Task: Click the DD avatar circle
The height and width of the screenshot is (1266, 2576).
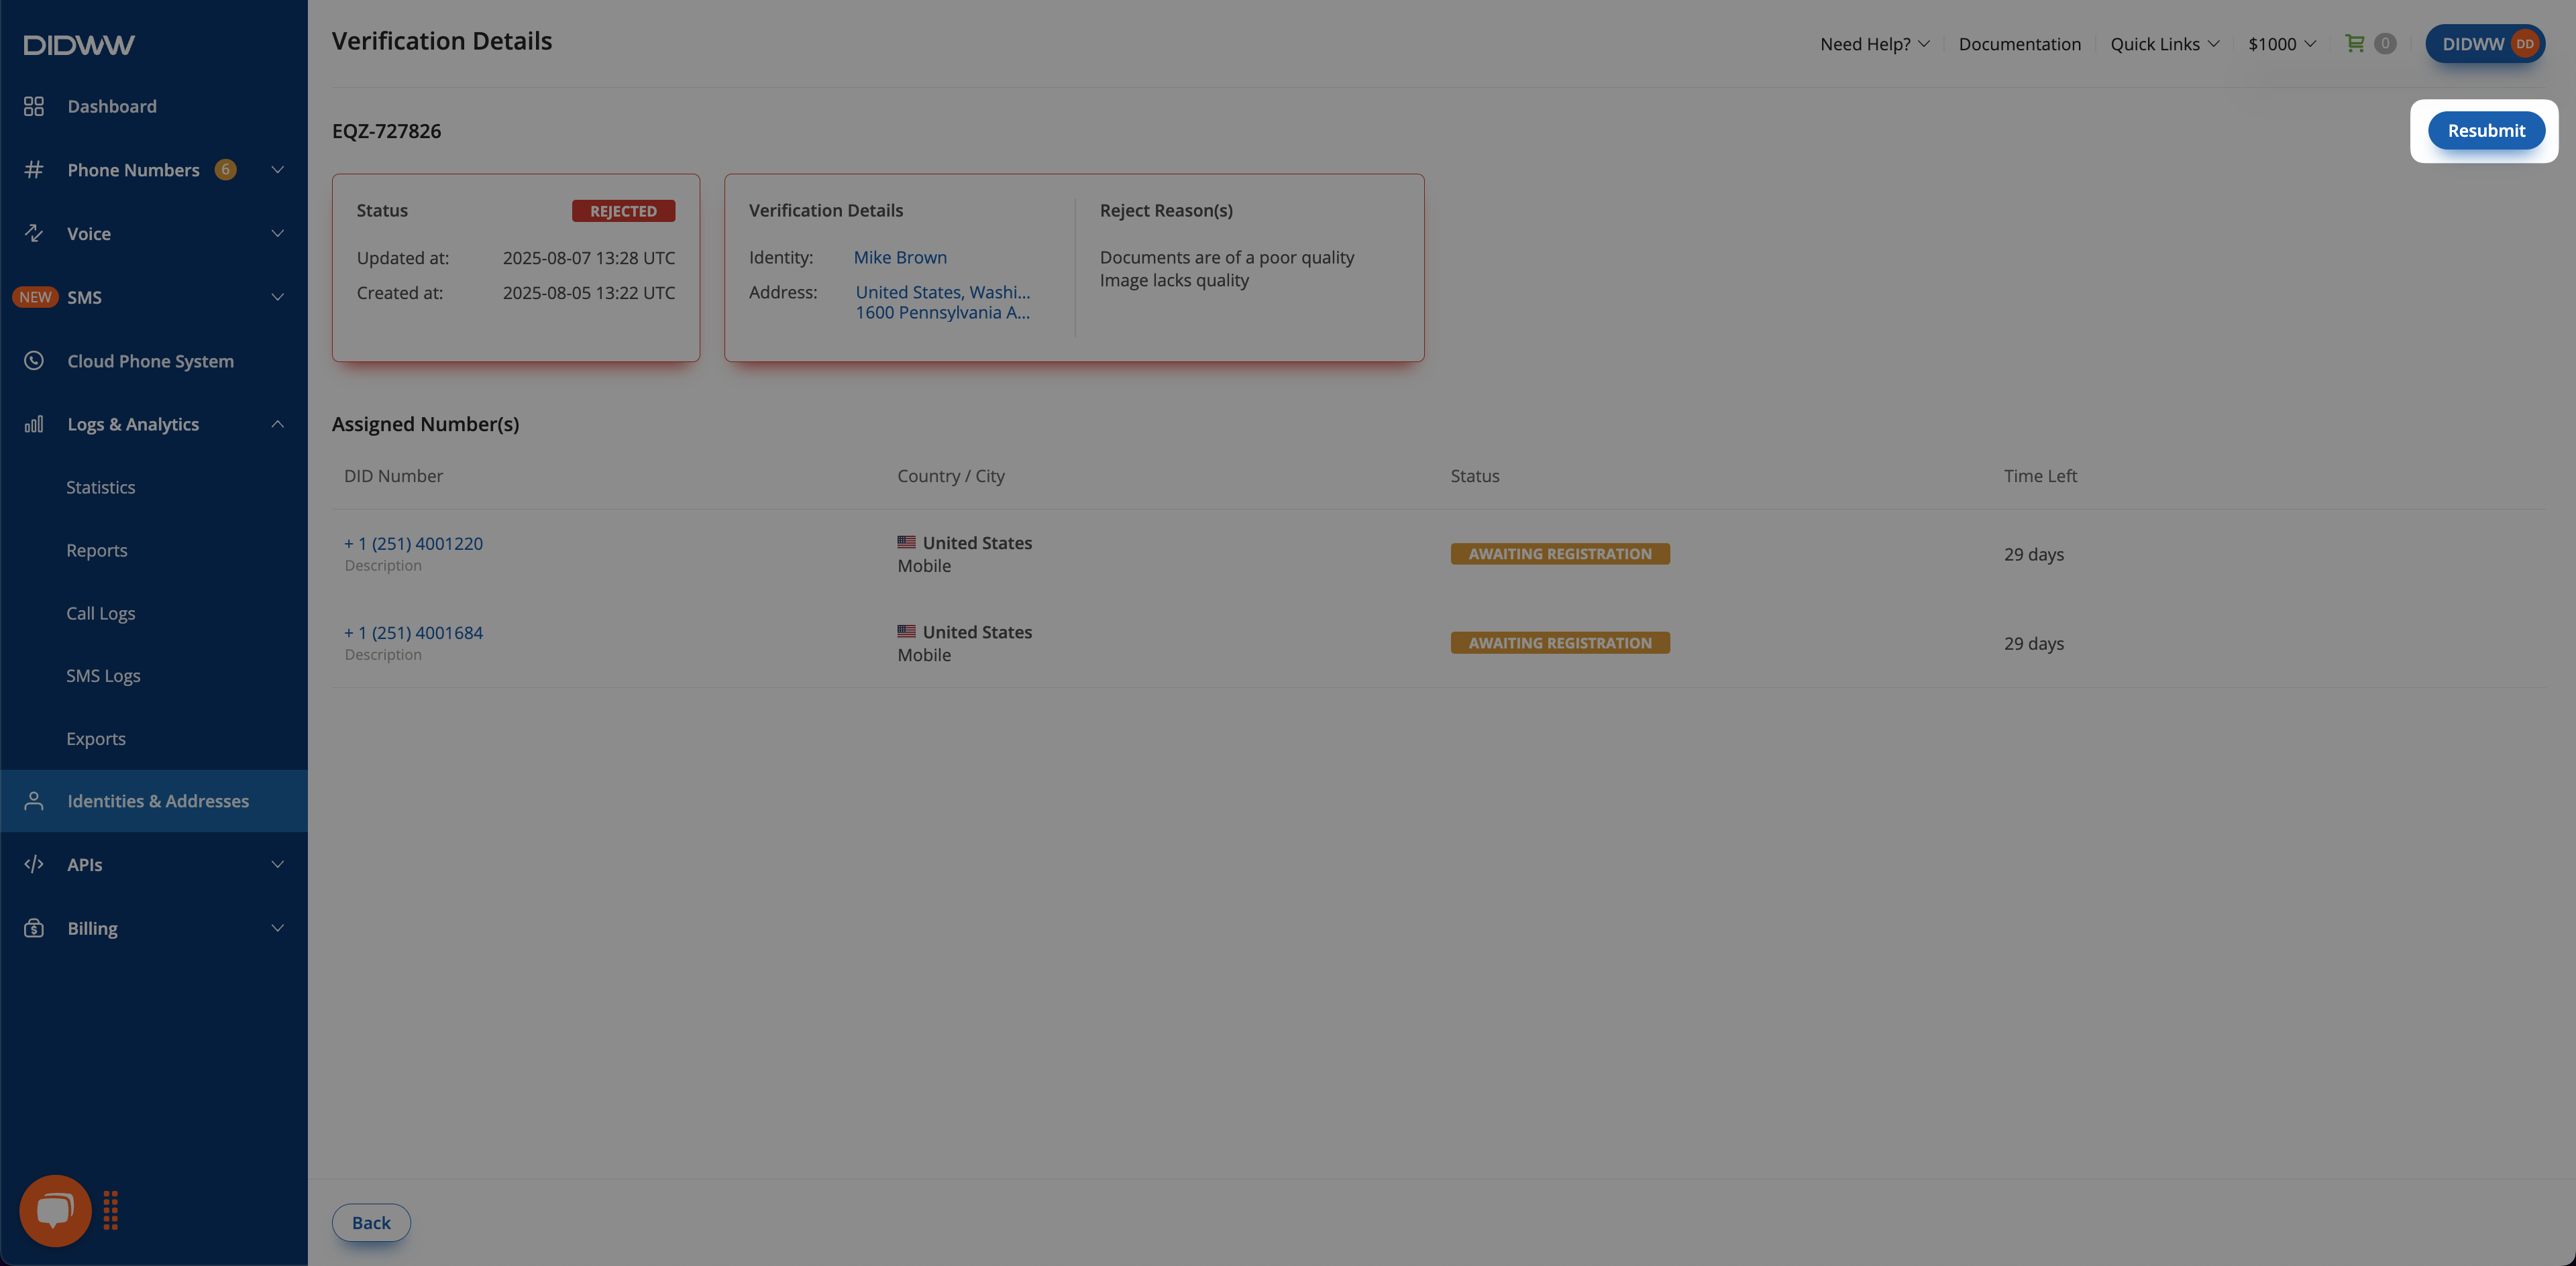Action: click(2524, 44)
